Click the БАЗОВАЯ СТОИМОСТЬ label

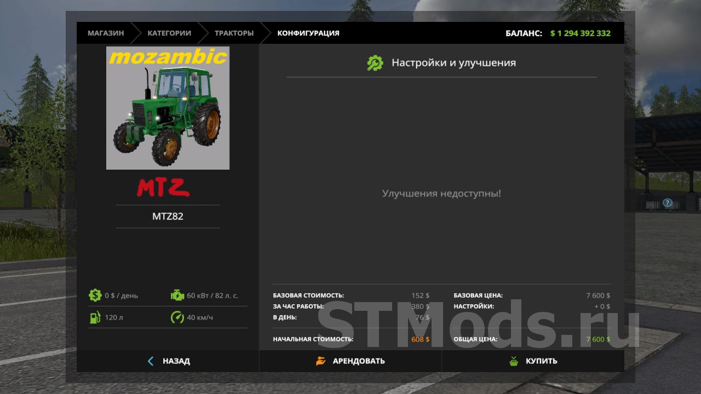308,296
